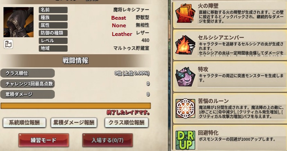287x151 pixels.
Task: Select the セルシシアエンバー flame icon
Action: pyautogui.click(x=185, y=45)
